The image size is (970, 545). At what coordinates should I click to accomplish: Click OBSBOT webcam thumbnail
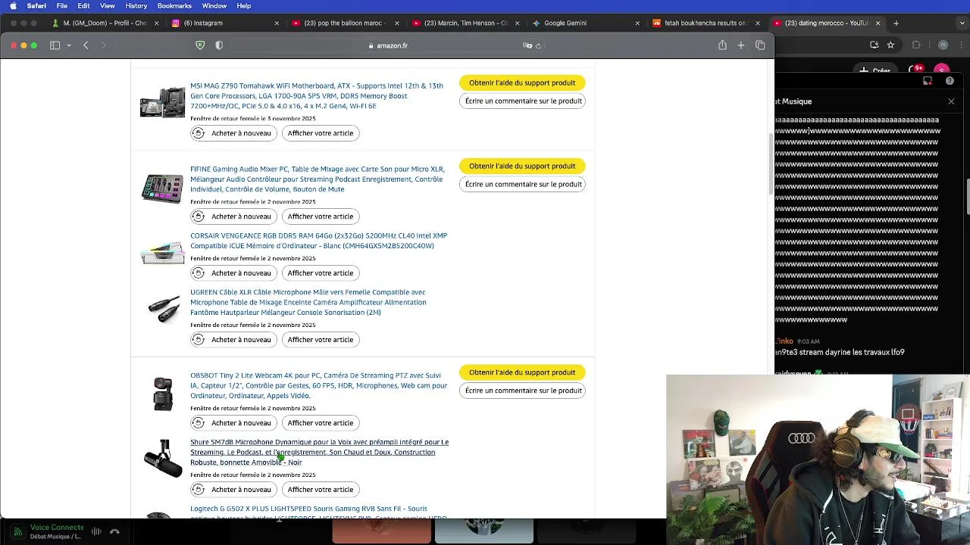pos(163,394)
